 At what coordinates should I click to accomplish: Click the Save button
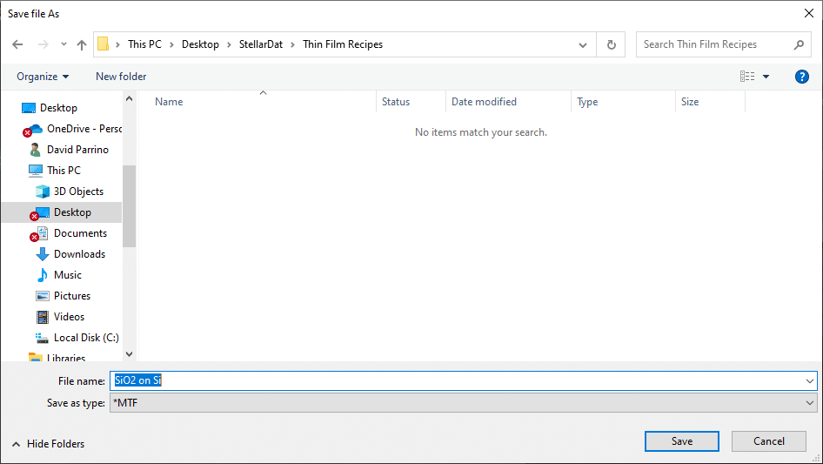tap(682, 441)
